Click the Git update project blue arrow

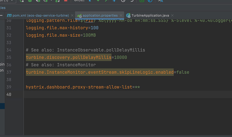90,1
